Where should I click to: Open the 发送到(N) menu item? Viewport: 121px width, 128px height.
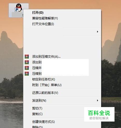pos(39,101)
